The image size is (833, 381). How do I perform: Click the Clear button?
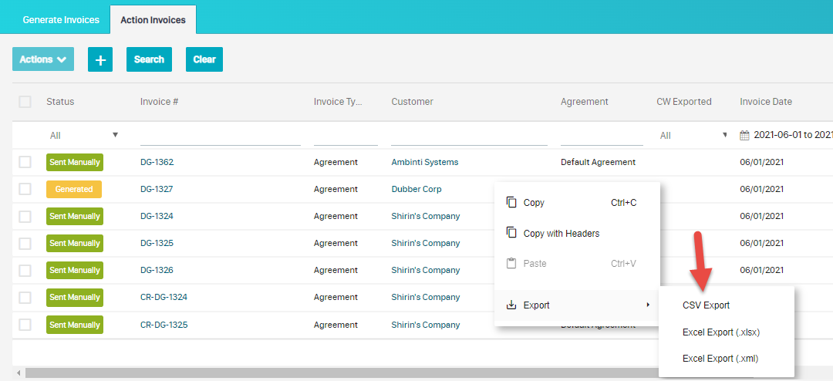click(x=204, y=59)
